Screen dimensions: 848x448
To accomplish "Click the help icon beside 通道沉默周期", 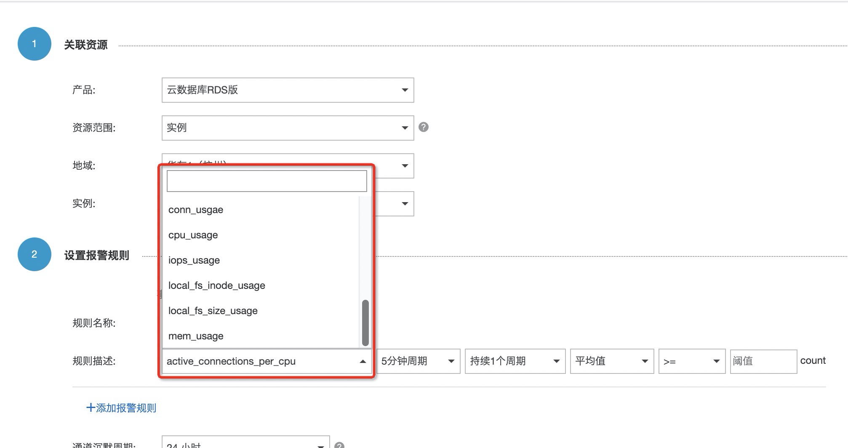I will point(339,445).
